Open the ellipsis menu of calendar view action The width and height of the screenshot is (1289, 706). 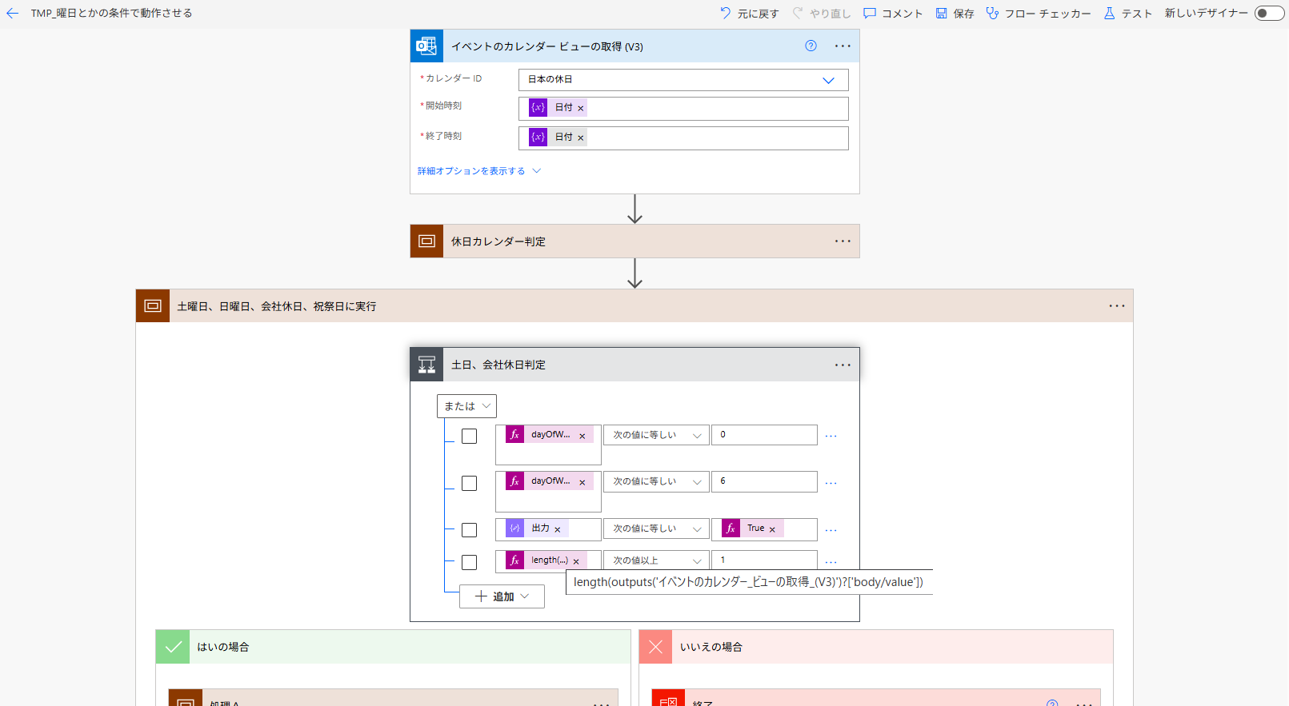point(843,46)
